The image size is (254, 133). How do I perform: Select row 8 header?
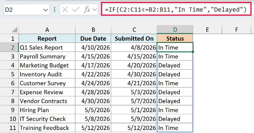tap(9, 101)
